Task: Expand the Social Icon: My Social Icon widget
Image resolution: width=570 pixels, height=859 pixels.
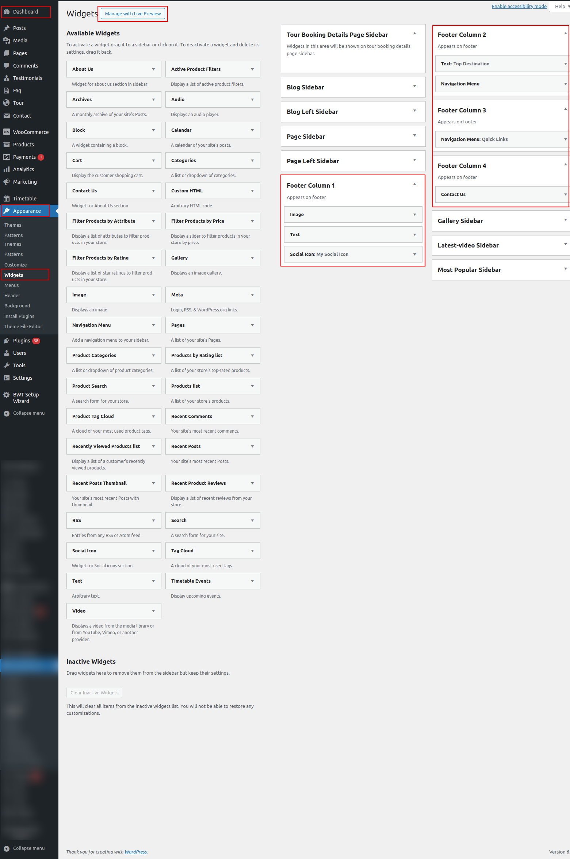Action: click(x=414, y=254)
